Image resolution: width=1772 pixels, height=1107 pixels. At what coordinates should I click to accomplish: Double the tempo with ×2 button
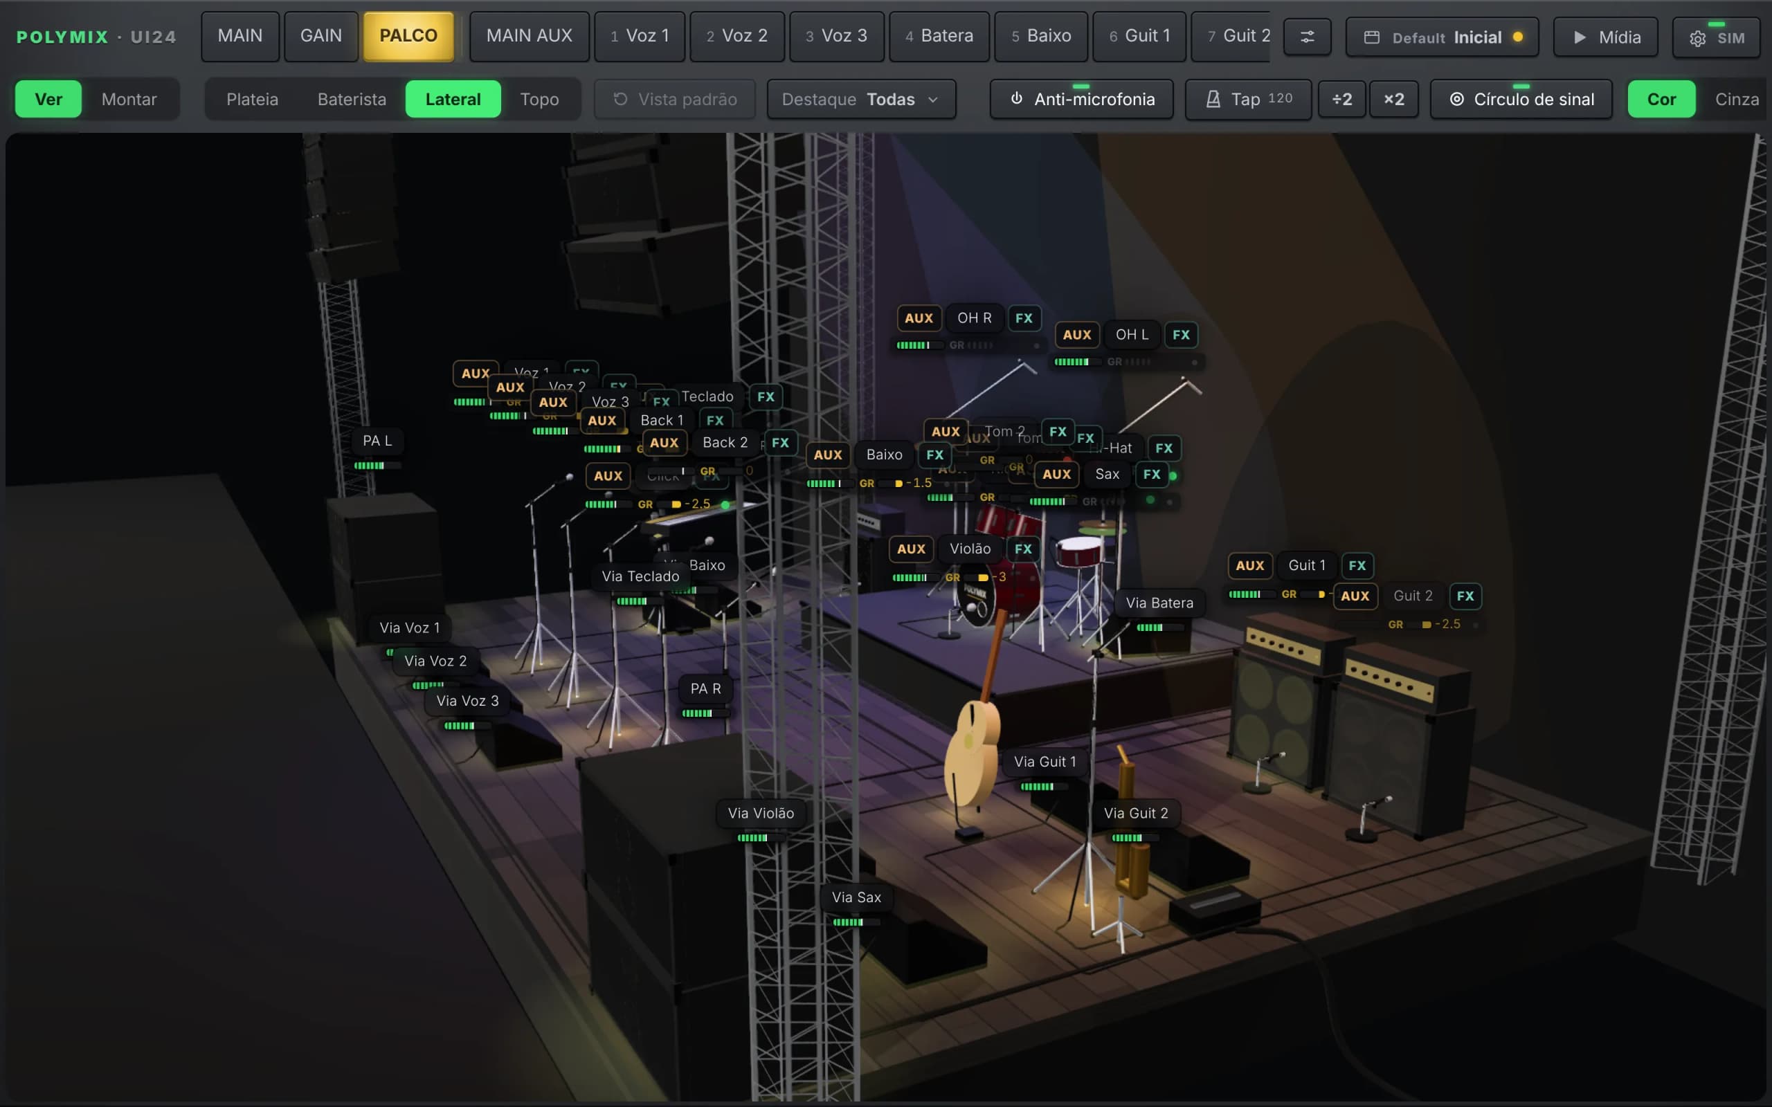click(x=1393, y=99)
